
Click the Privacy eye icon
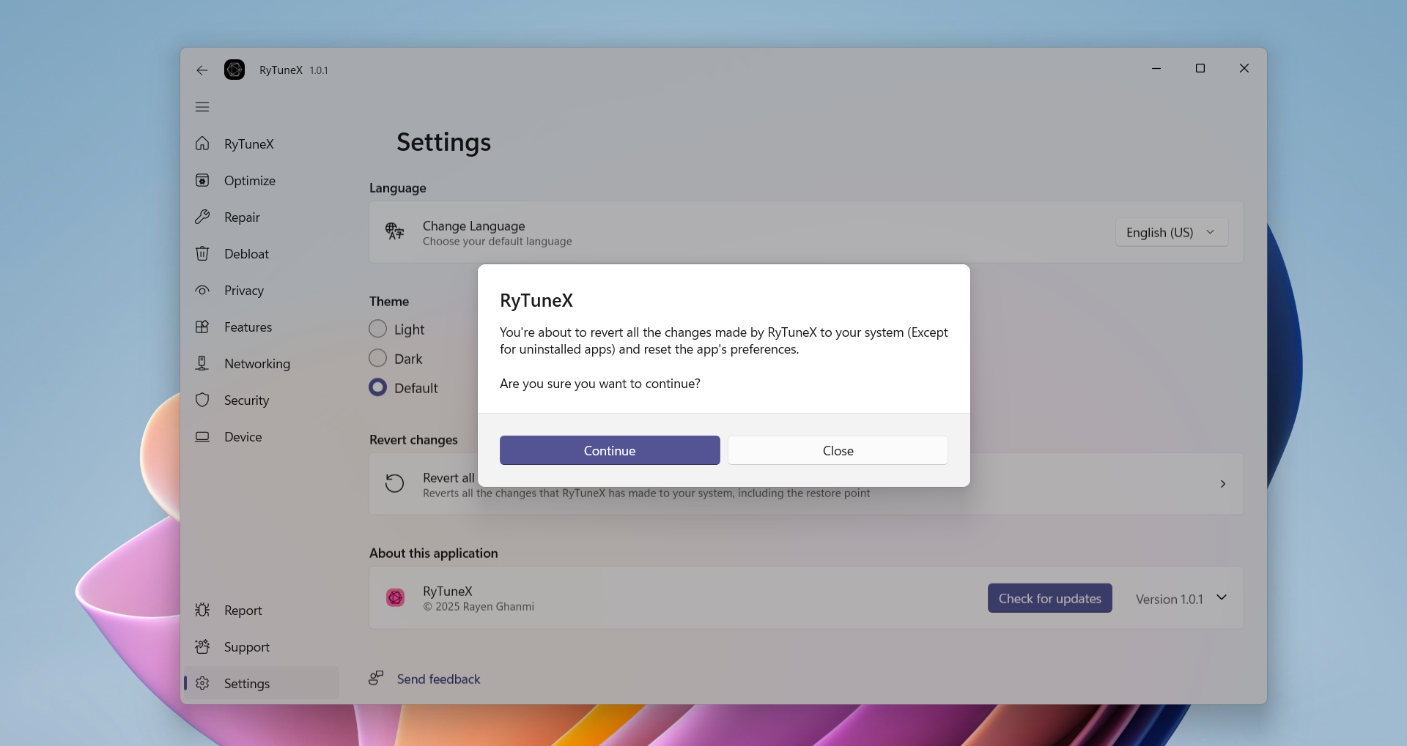(202, 290)
